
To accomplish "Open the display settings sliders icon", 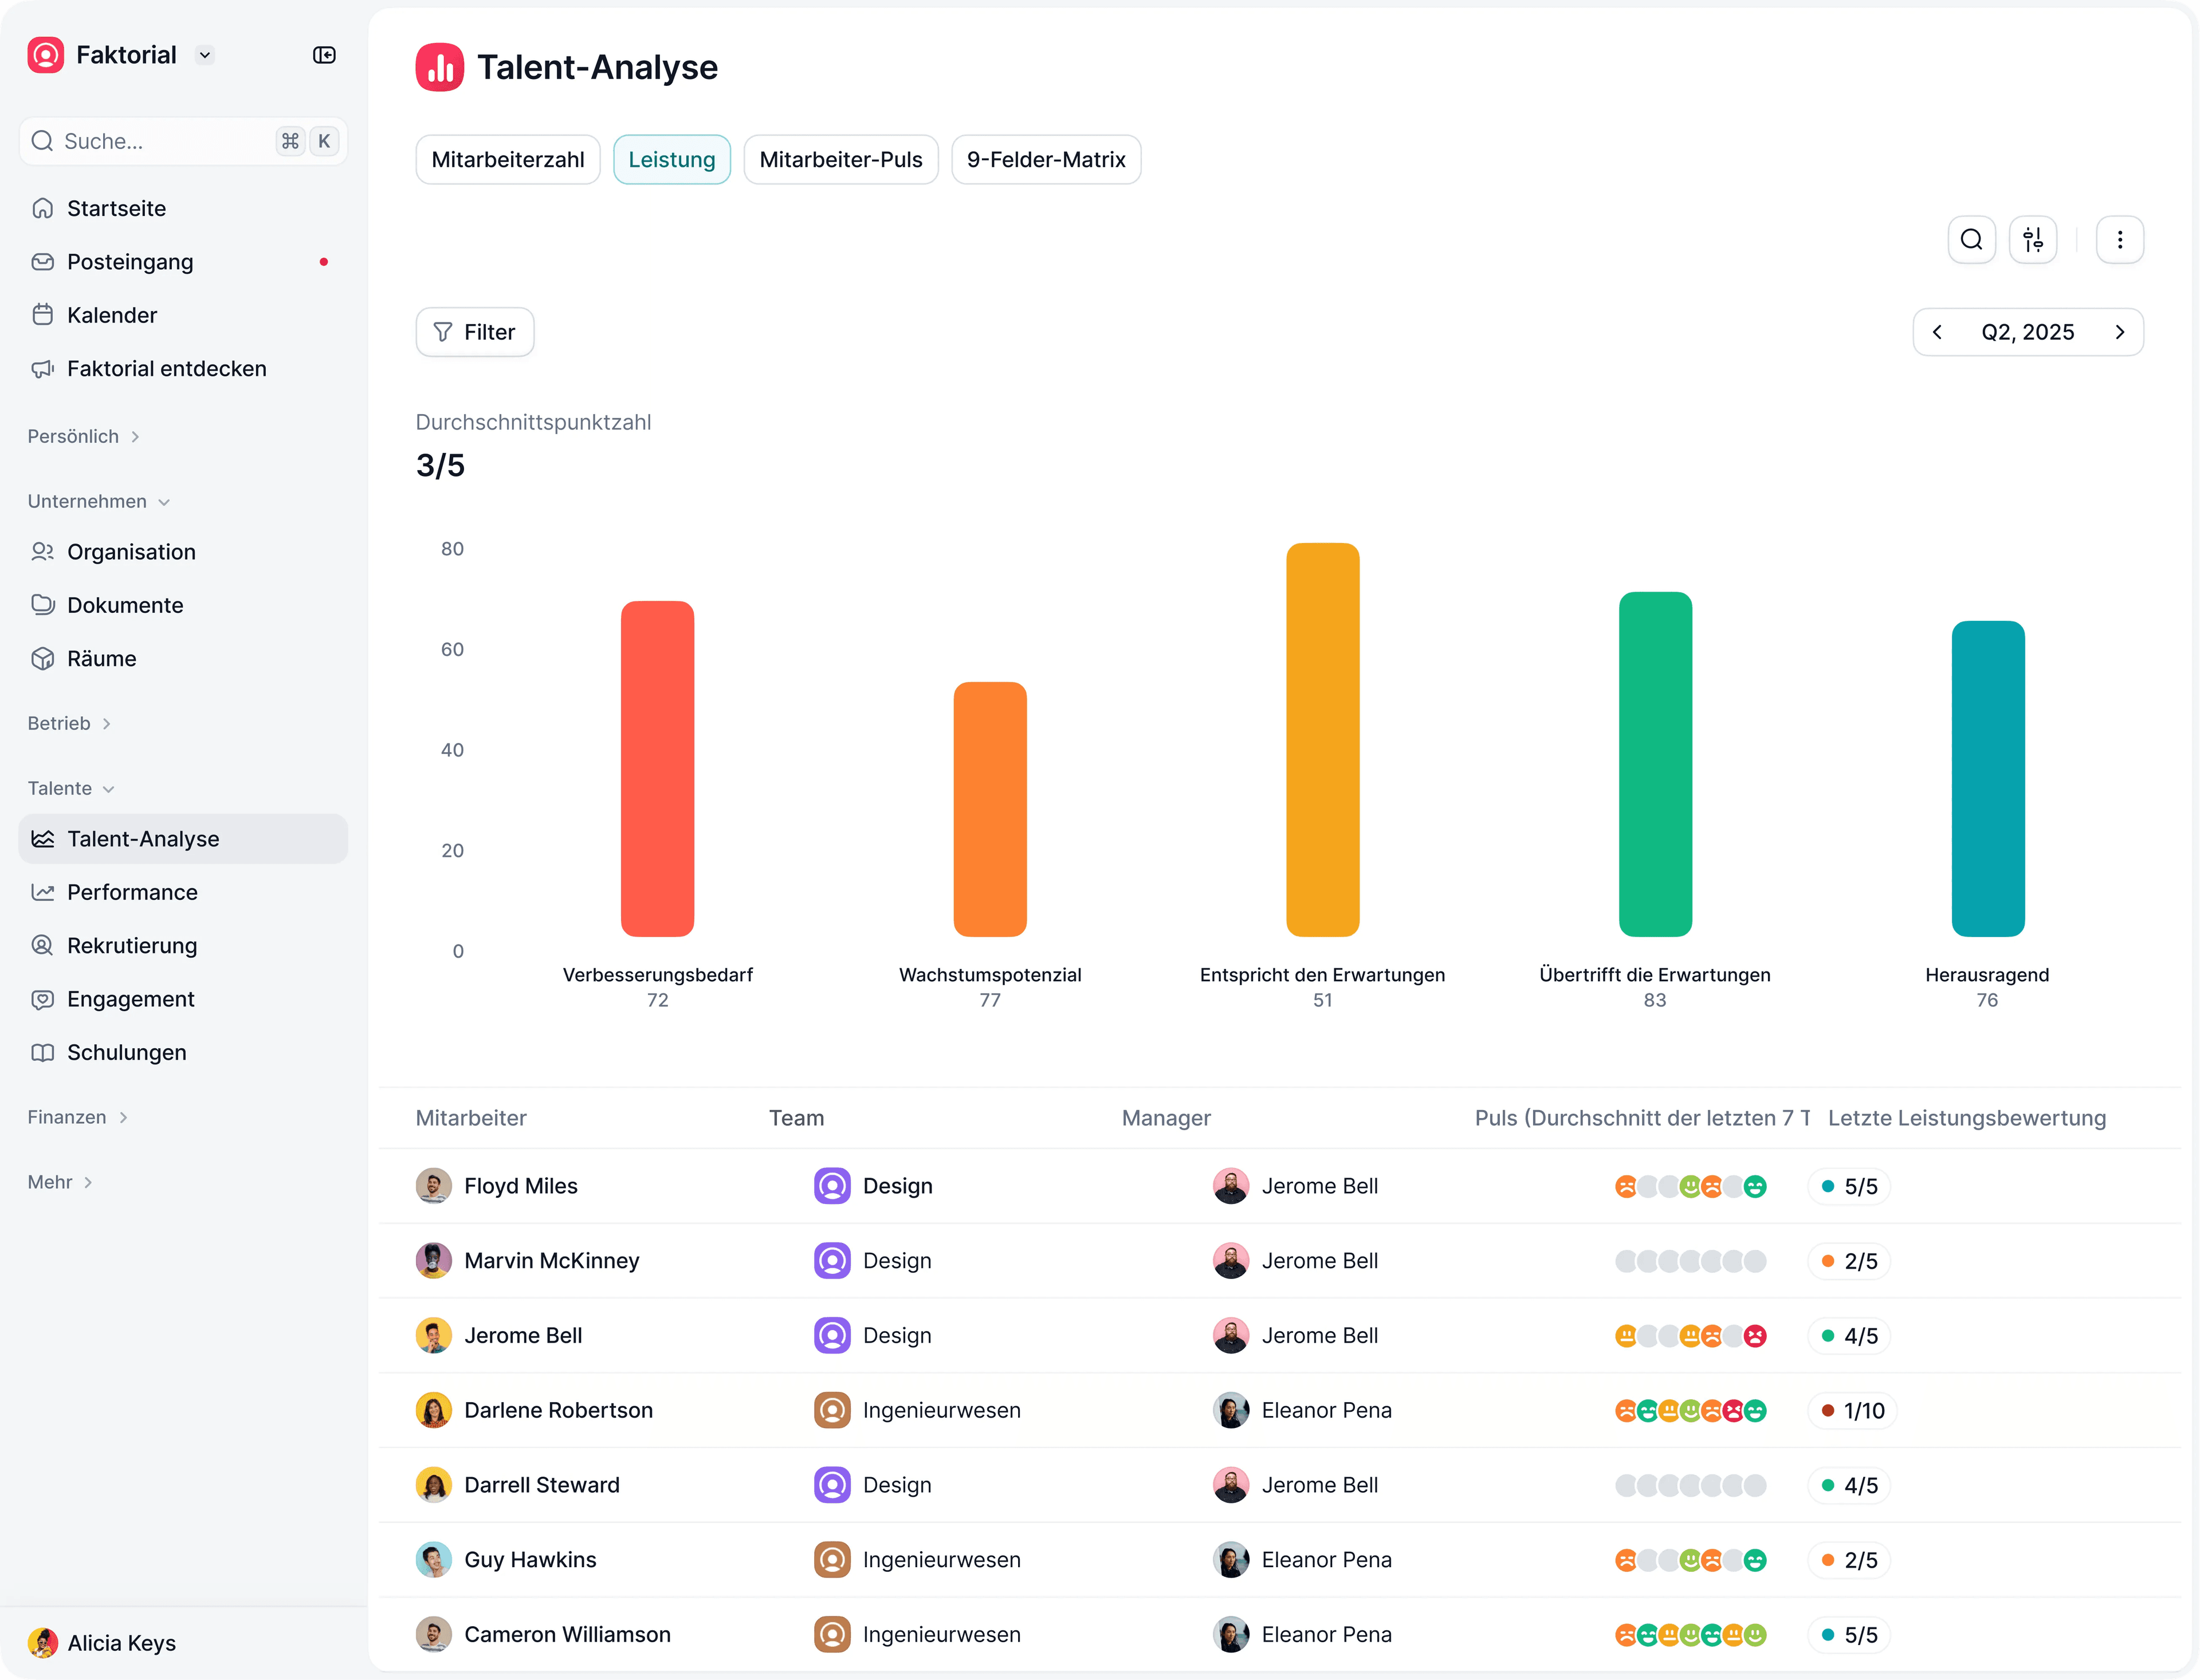I will pyautogui.click(x=2032, y=240).
